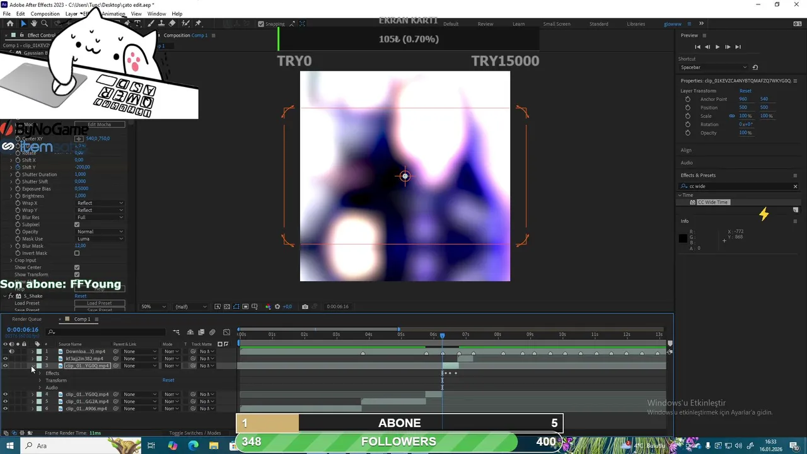Show channel and color management icon

[x=268, y=306]
